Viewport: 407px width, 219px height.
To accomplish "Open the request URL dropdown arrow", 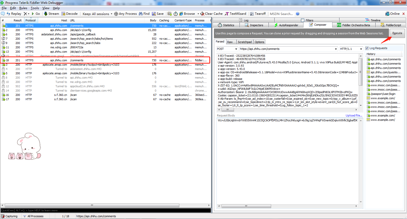I will tap(336, 49).
